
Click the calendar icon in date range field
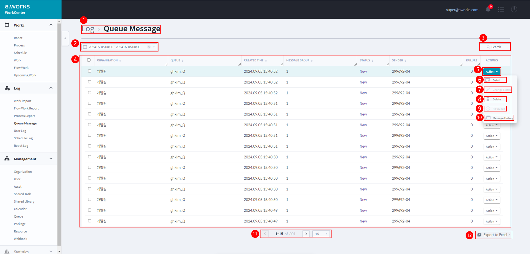tap(85, 47)
